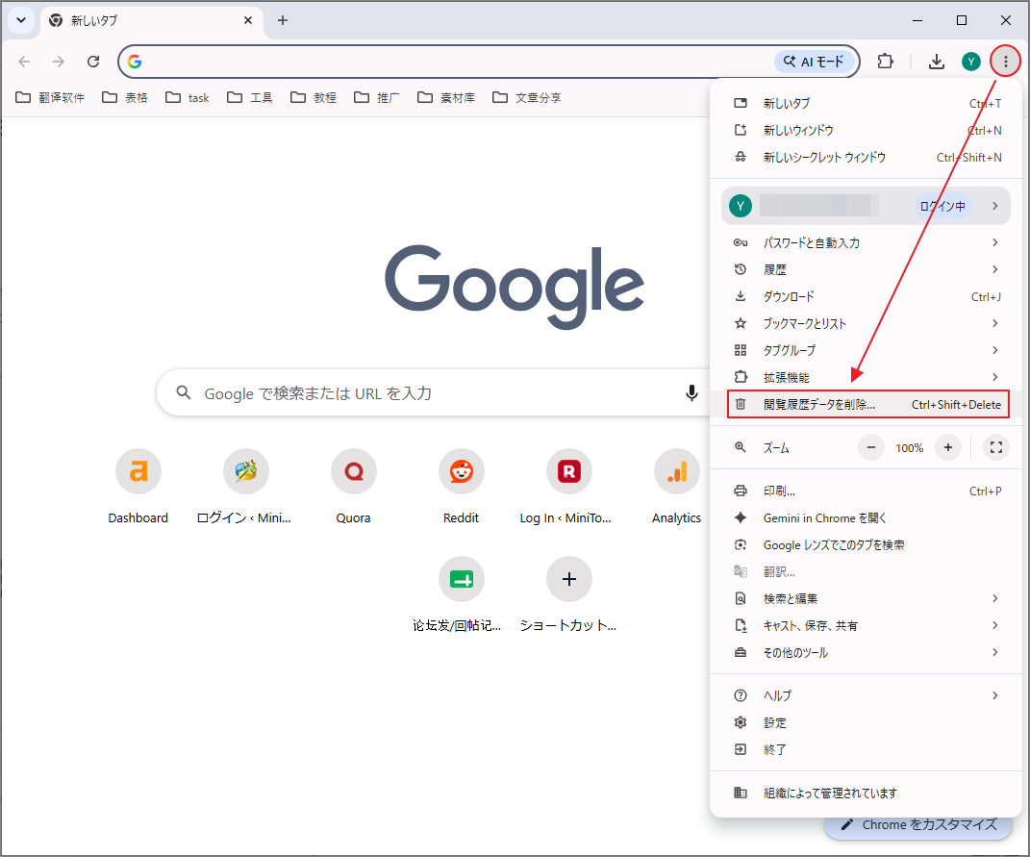Expand キャスト、保存、共有 submenu
This screenshot has width=1030, height=857.
point(867,625)
